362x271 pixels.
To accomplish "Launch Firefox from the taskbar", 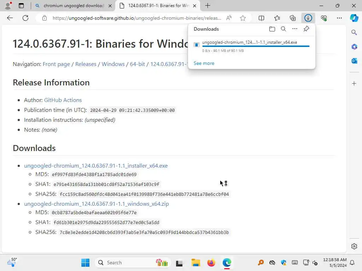I will pyautogui.click(x=211, y=263).
